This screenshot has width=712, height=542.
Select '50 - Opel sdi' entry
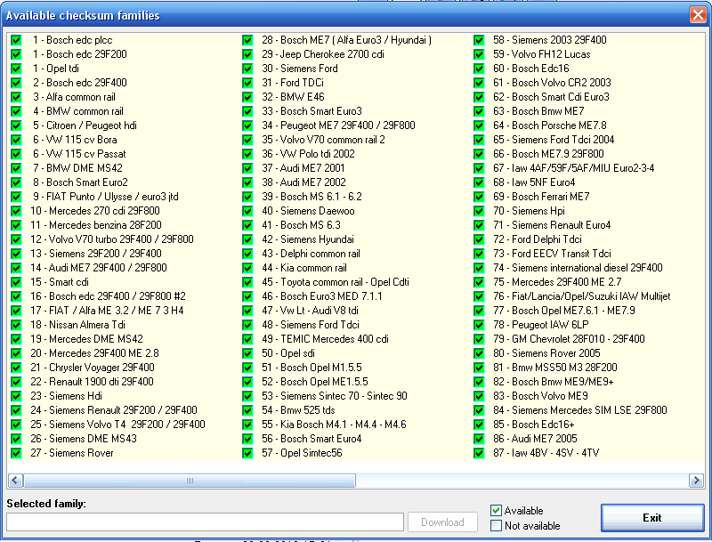click(288, 353)
